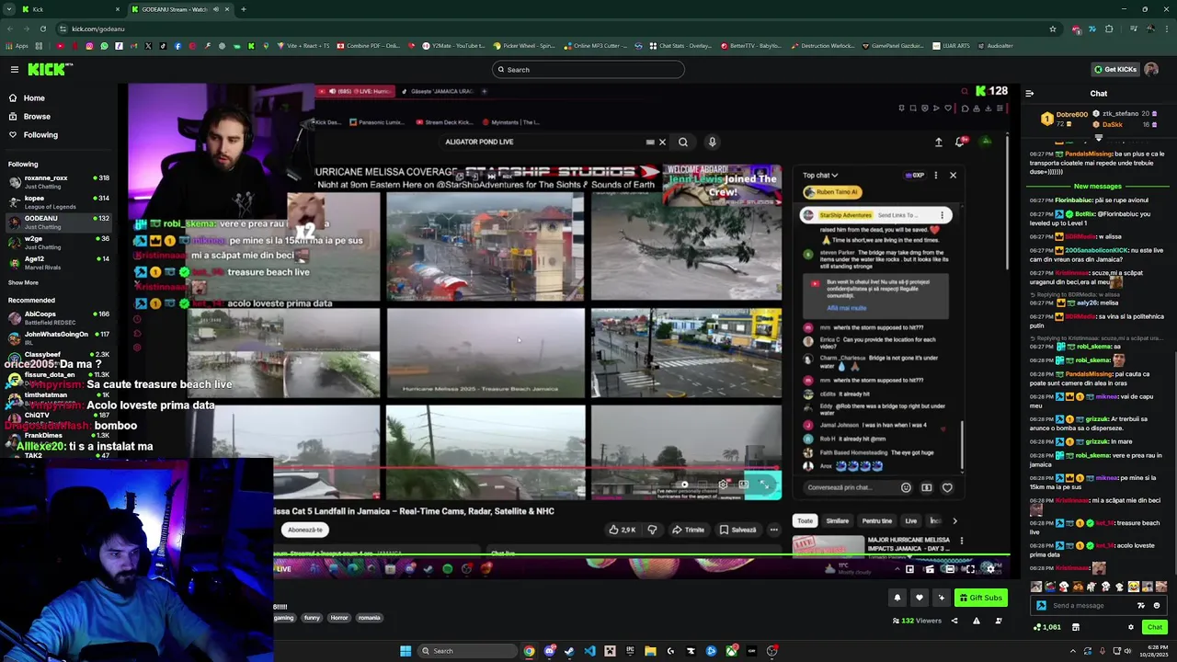Image resolution: width=1177 pixels, height=662 pixels.
Task: Bookmark this page star icon
Action: coord(1053,29)
